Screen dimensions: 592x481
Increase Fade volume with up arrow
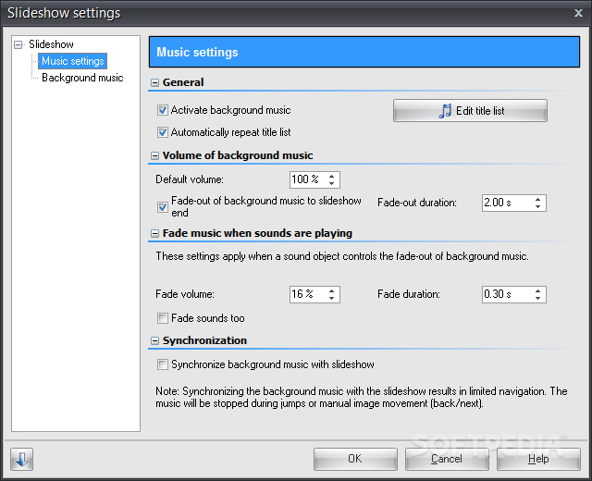pos(331,290)
